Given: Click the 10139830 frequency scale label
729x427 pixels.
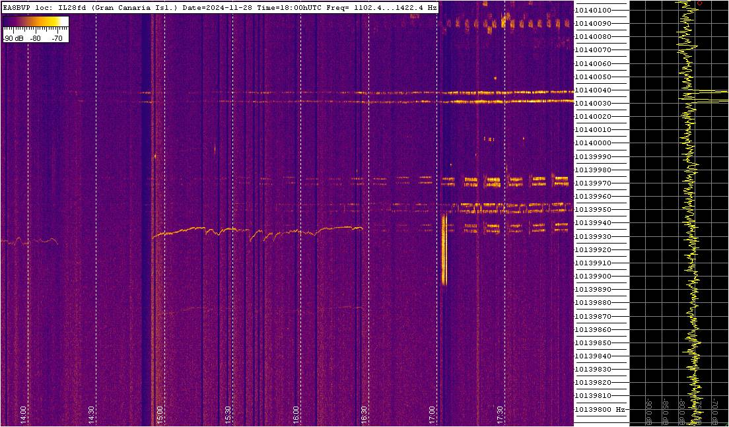Looking at the screenshot, I should coord(593,370).
